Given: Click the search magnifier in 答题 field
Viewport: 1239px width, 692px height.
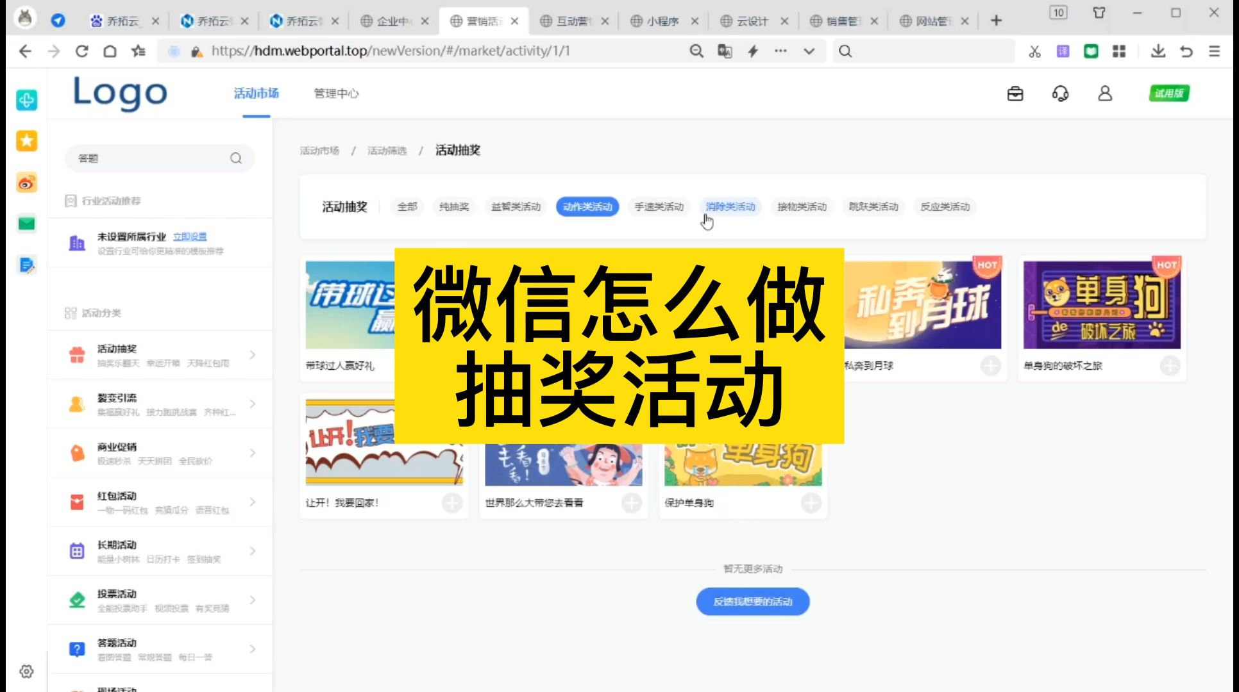Looking at the screenshot, I should click(236, 158).
